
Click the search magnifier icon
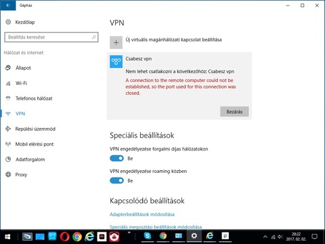coord(94,37)
